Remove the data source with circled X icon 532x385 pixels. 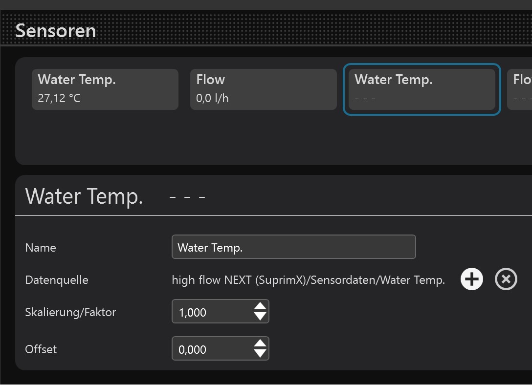[506, 280]
